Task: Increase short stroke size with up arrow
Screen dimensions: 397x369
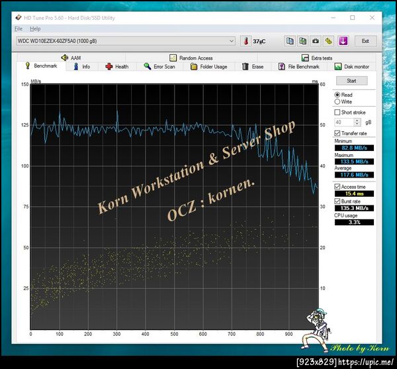Action: point(357,121)
